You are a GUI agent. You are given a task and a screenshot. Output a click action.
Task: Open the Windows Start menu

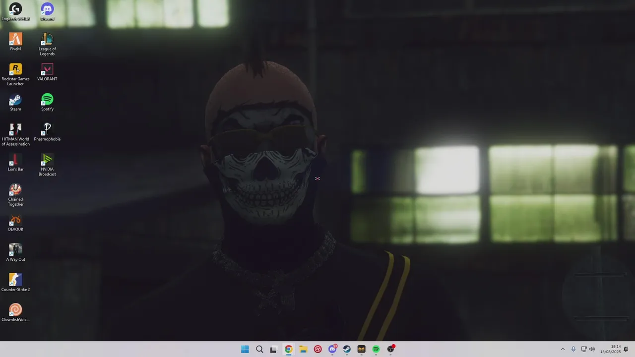(x=245, y=349)
